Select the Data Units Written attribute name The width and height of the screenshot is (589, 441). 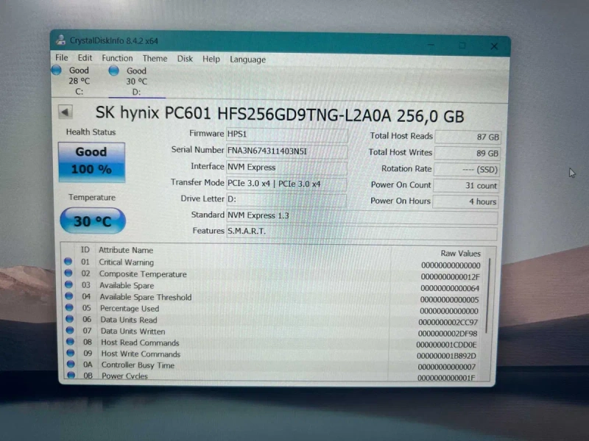(x=133, y=331)
